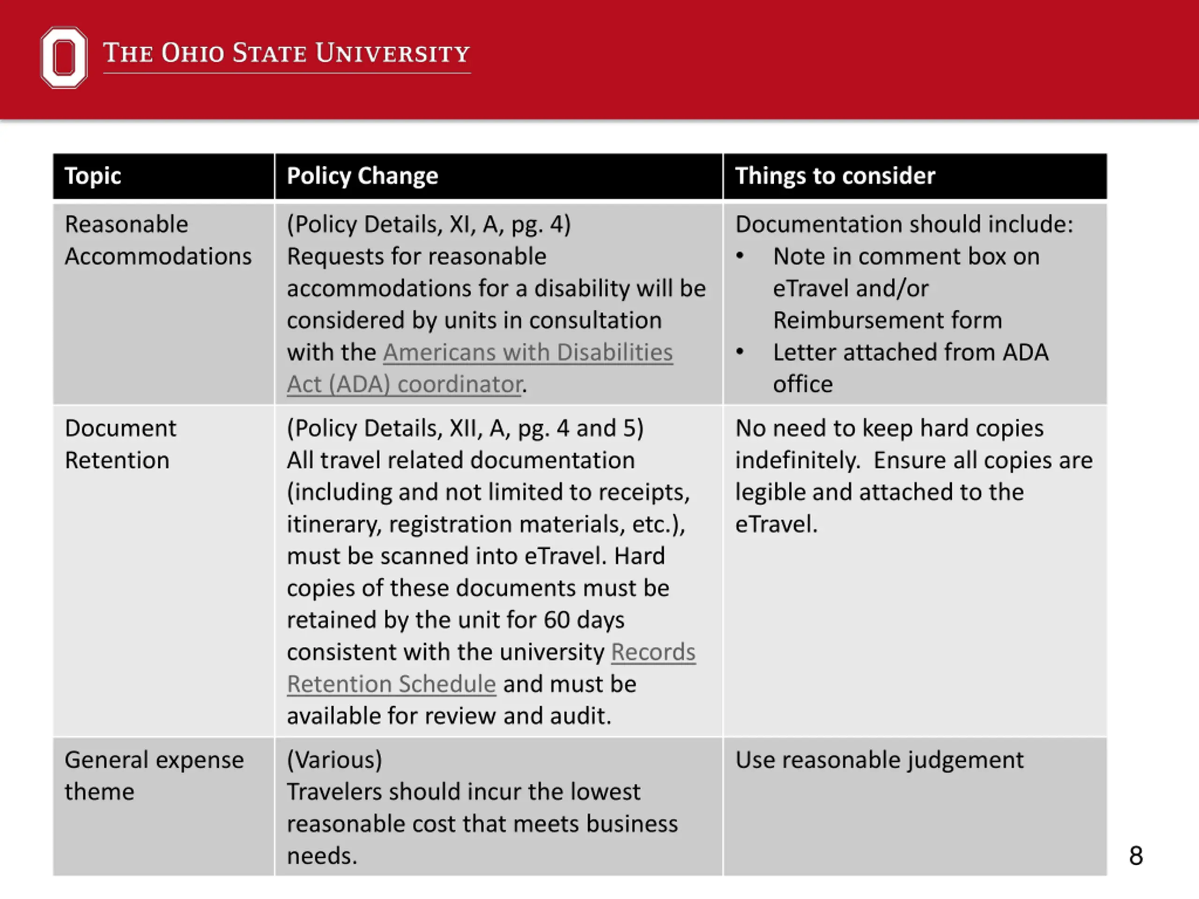
Task: Click the Documentation should include heading
Action: (x=904, y=224)
